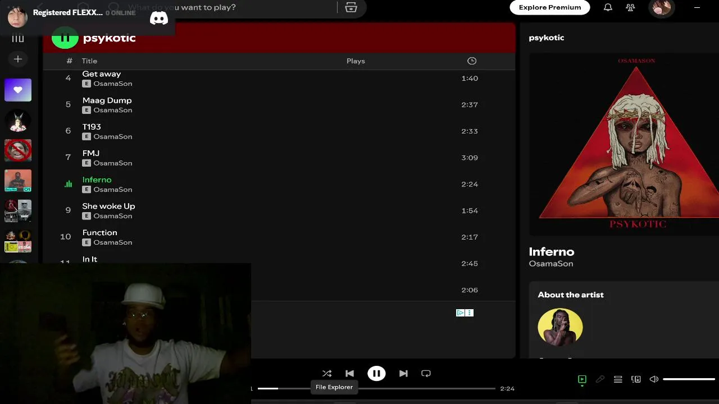Seek within the song progress bar
This screenshot has width=719, height=404.
[x=376, y=388]
